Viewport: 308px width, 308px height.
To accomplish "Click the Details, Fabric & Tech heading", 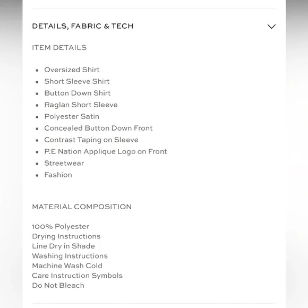I will 83,26.
